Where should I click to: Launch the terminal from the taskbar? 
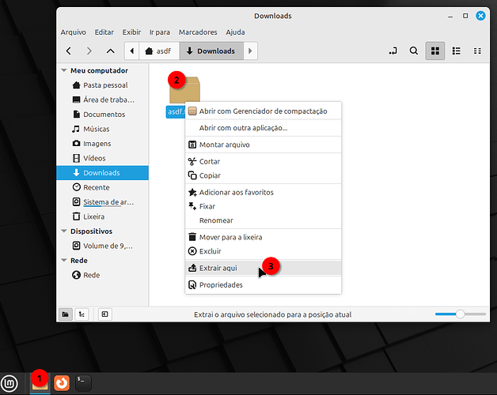click(83, 383)
